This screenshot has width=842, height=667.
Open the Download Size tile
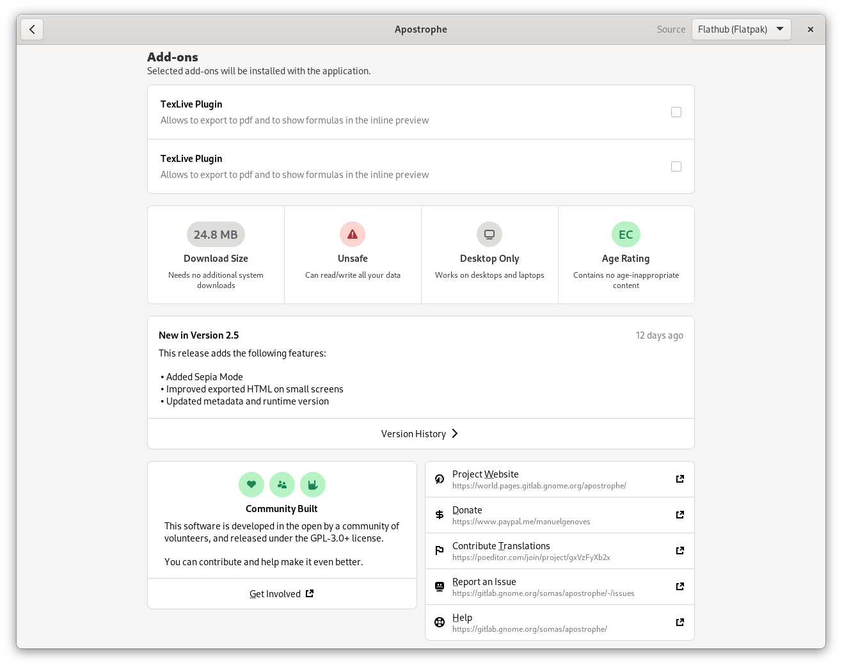click(x=216, y=255)
